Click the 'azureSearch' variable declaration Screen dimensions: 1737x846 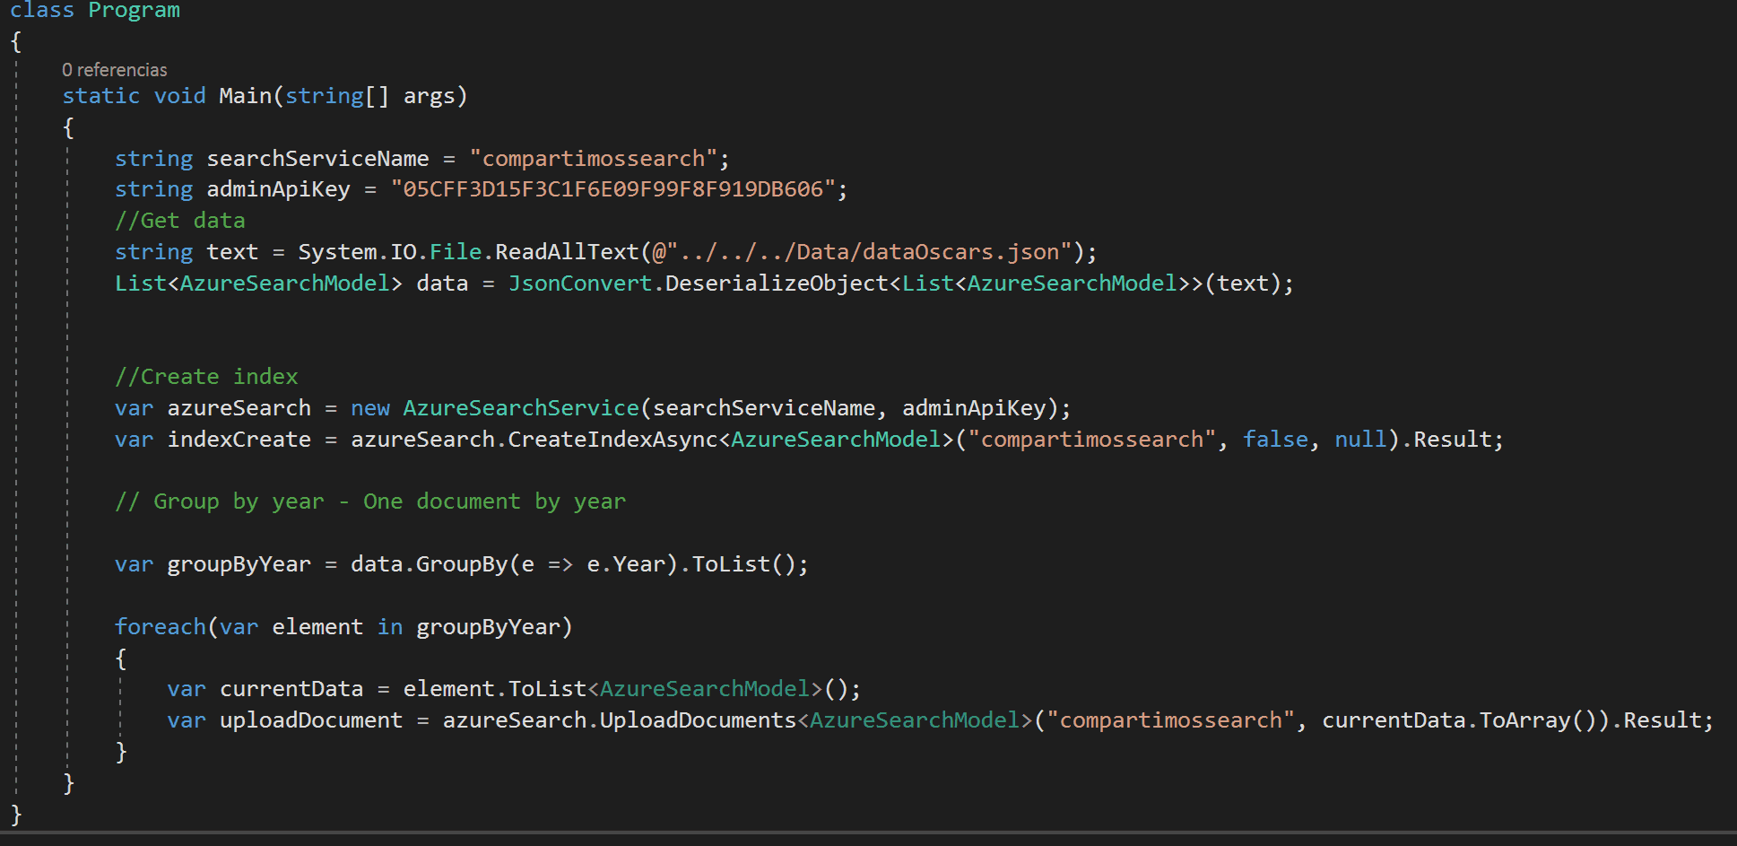point(239,408)
